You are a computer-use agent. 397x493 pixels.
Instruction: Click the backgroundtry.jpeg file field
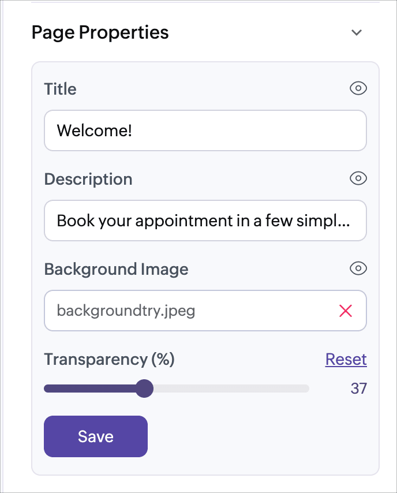click(205, 311)
